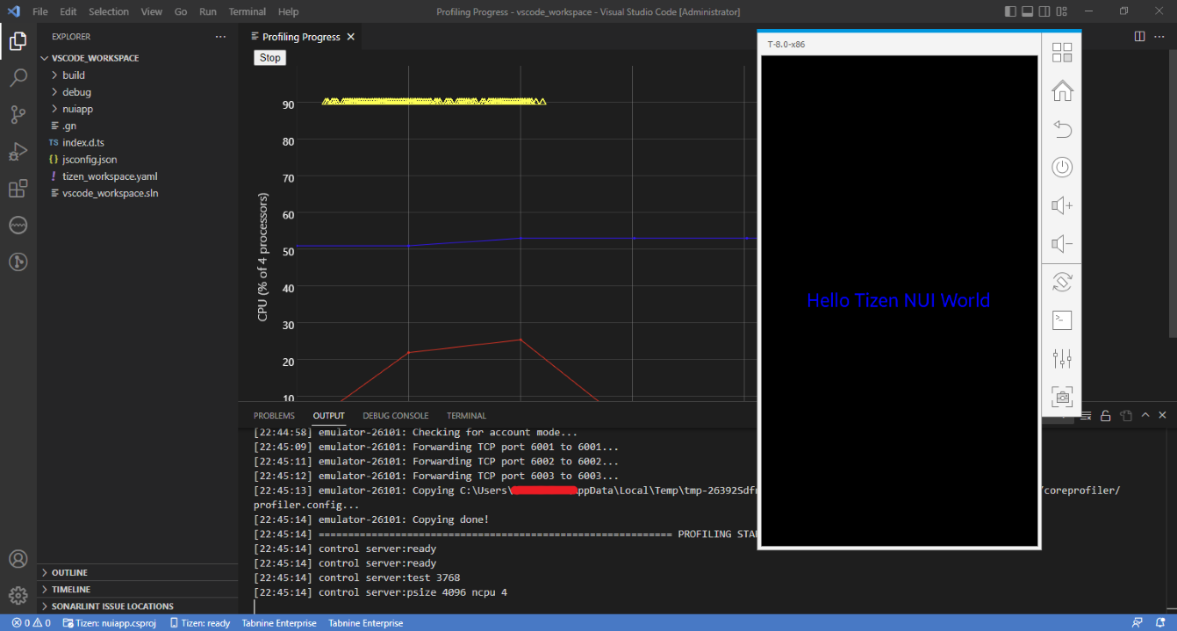Clear the Output panel contents
Screen dimensions: 1177x631
tap(1086, 415)
